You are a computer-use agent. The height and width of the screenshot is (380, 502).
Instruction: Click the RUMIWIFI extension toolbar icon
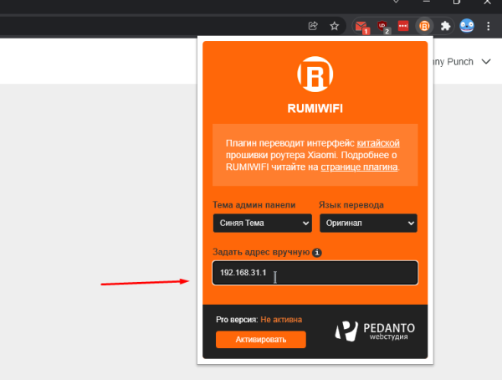click(424, 26)
